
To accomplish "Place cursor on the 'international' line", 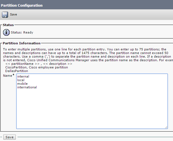I will [27, 87].
